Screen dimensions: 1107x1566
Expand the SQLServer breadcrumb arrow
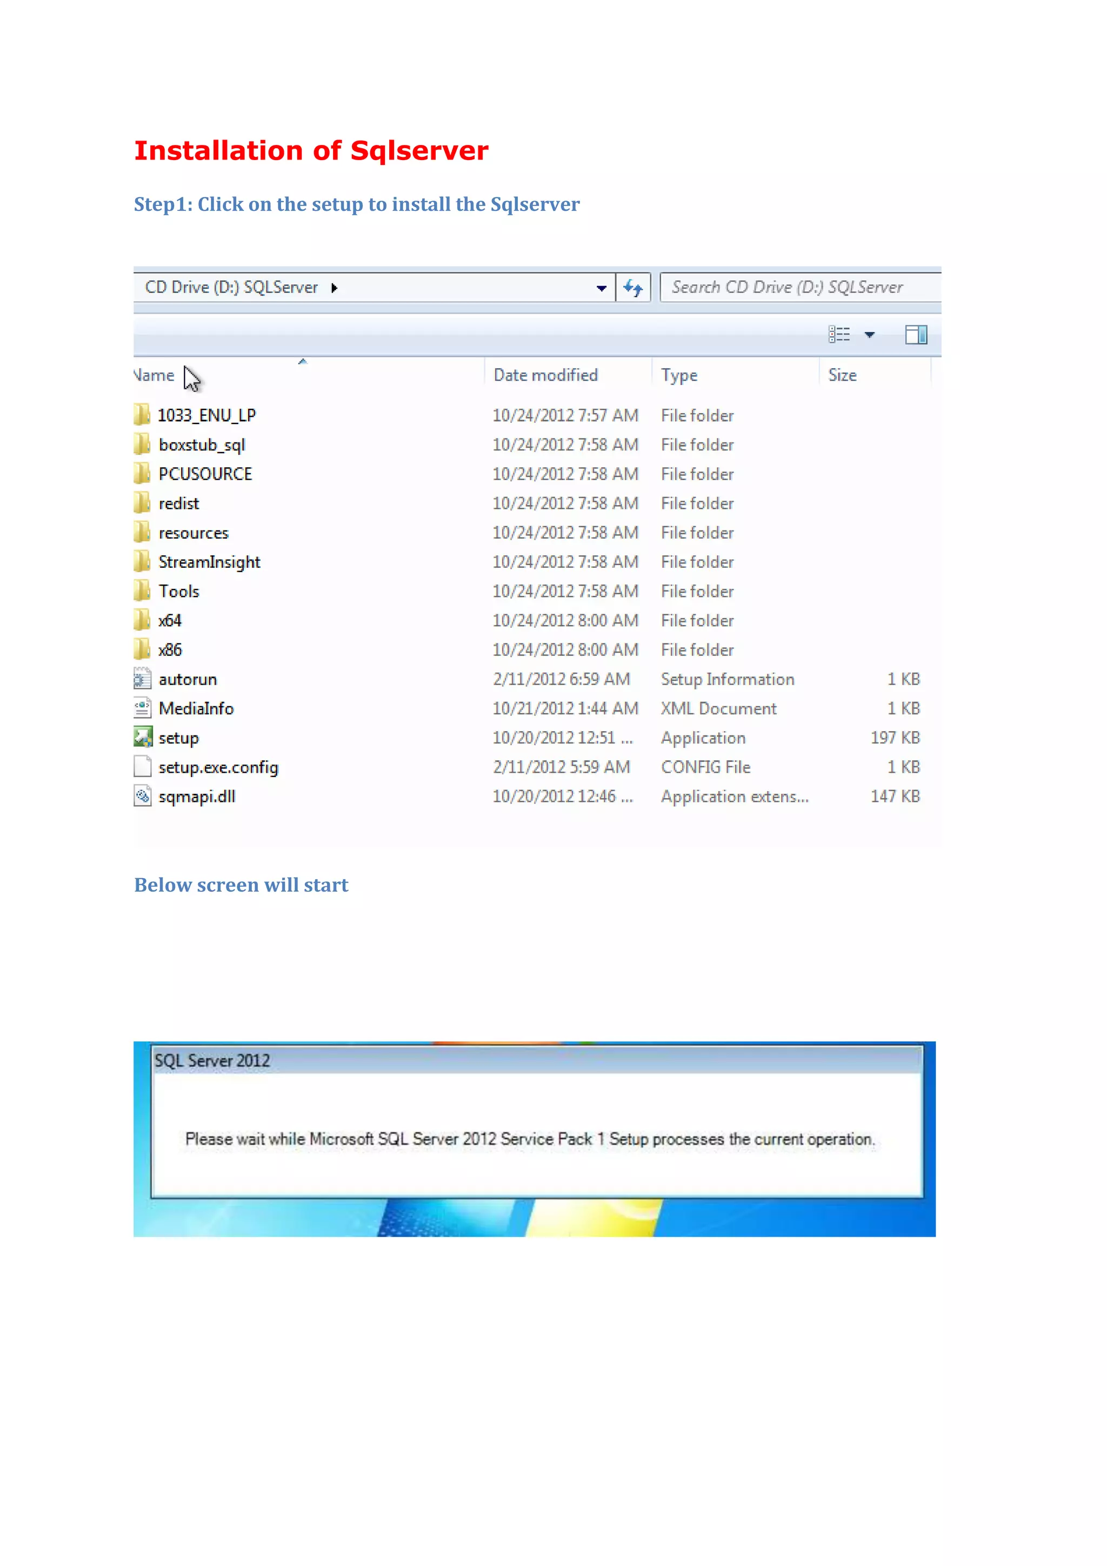[334, 288]
